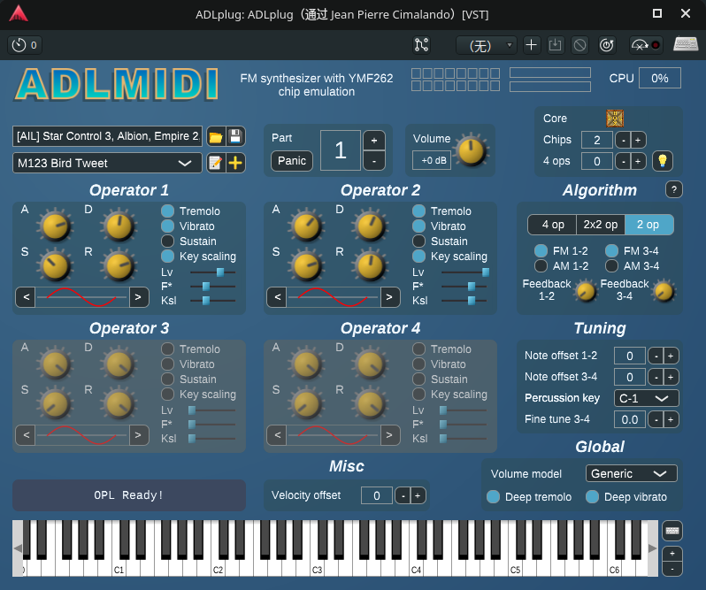Open the Percussion key C-1 dropdown

tap(646, 398)
